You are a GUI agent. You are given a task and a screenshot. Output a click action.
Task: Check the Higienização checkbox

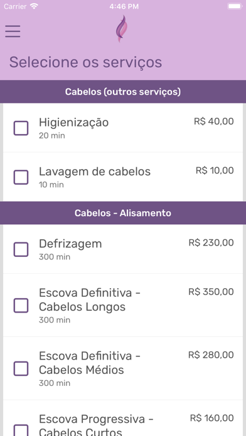(21, 128)
